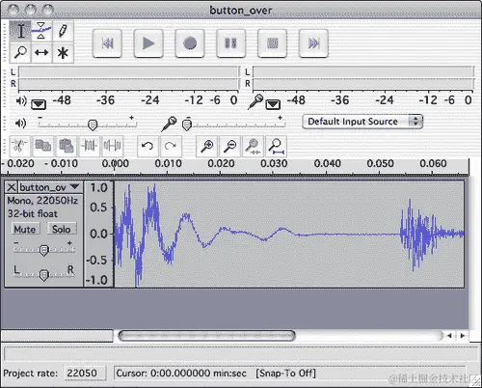482x388 pixels.
Task: Mute the button_ov track
Action: (25, 229)
